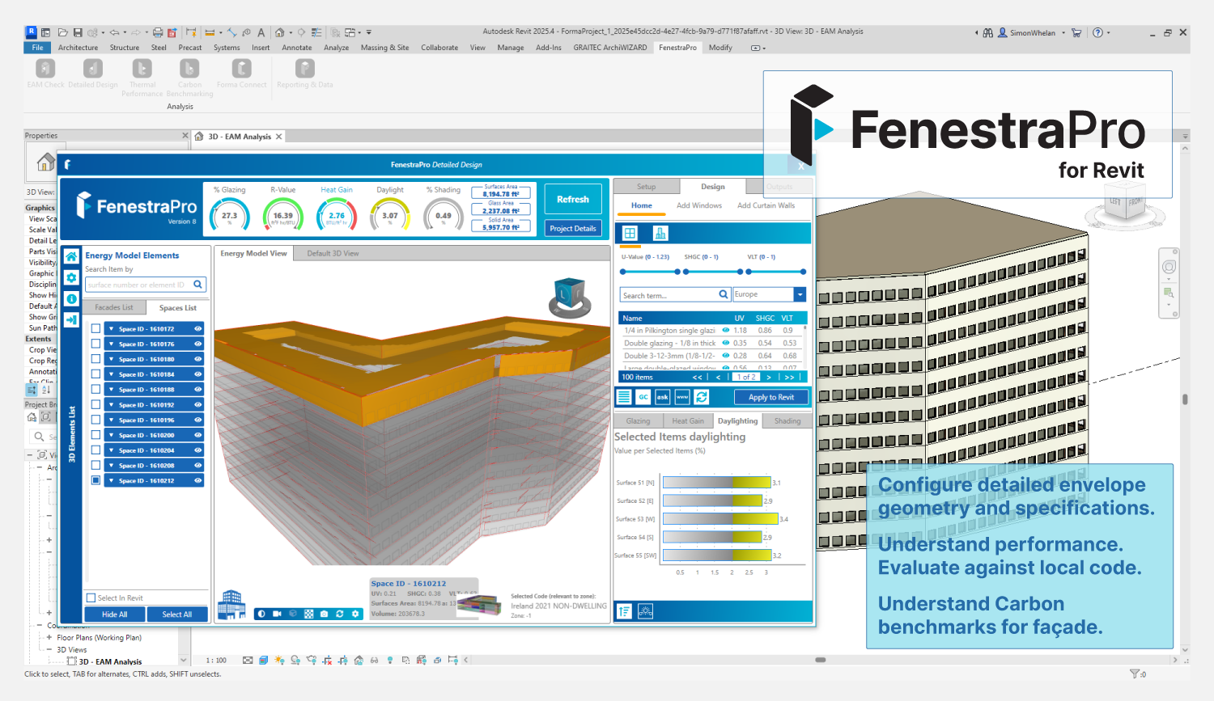Click the U-Value slider right handle
Image resolution: width=1214 pixels, height=701 pixels.
coord(677,272)
